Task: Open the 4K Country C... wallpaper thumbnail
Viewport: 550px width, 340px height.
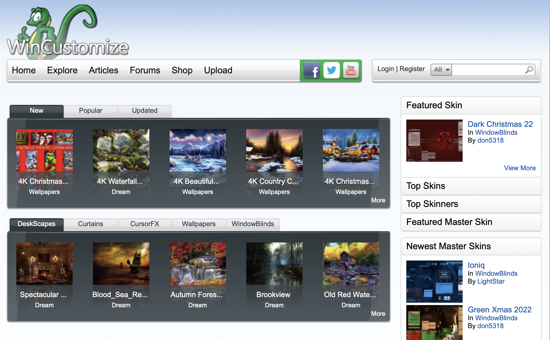Action: 274,150
